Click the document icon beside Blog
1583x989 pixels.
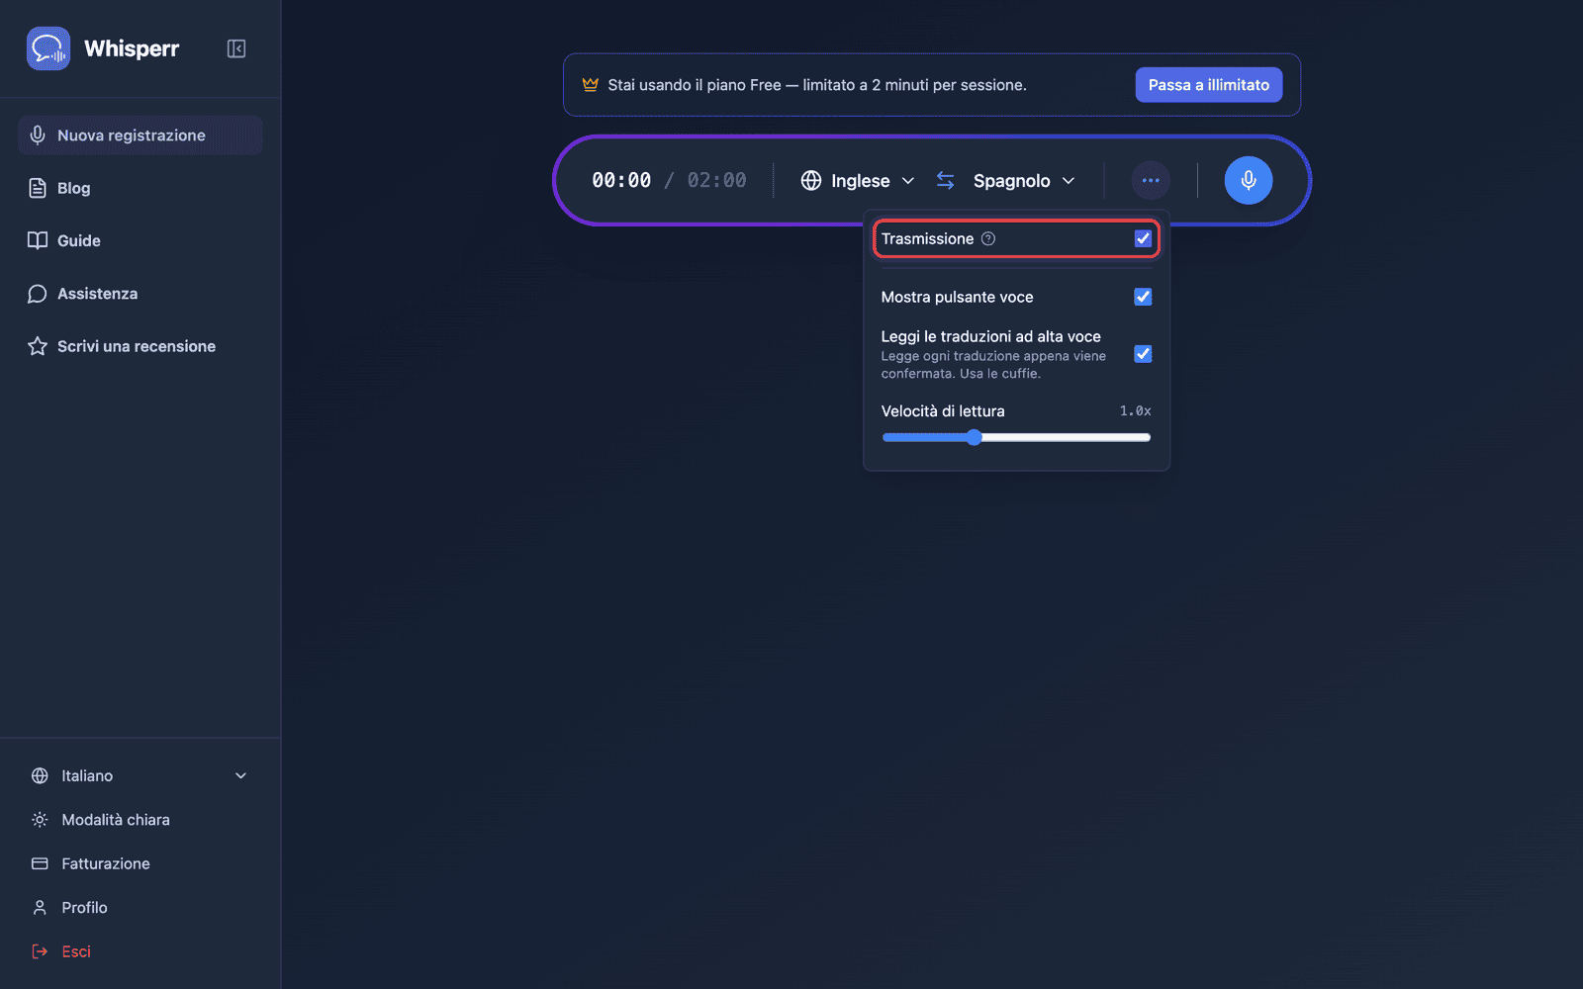pyautogui.click(x=38, y=188)
